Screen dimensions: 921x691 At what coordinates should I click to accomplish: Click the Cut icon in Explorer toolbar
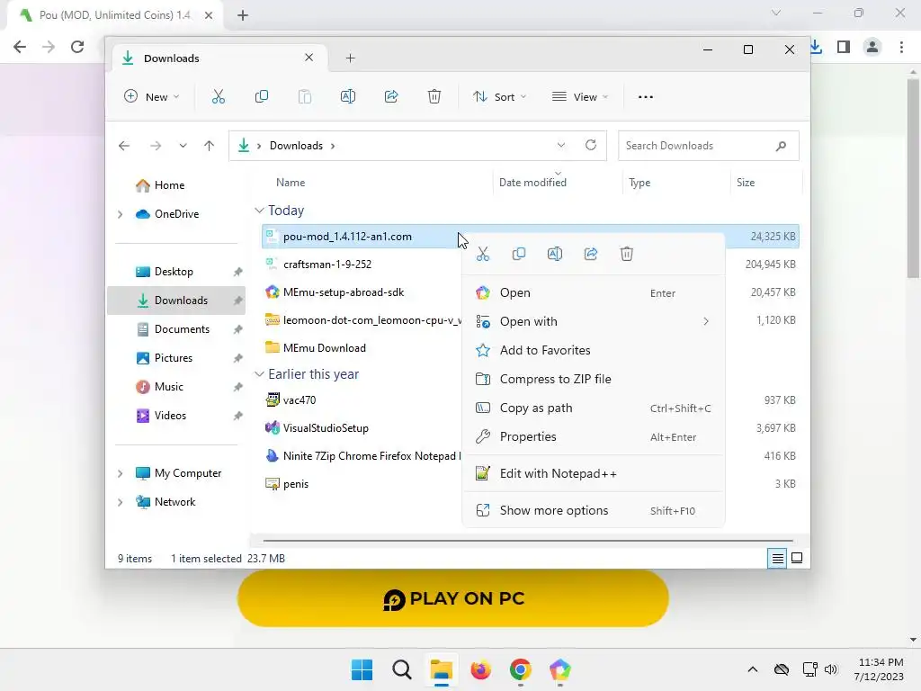219,97
